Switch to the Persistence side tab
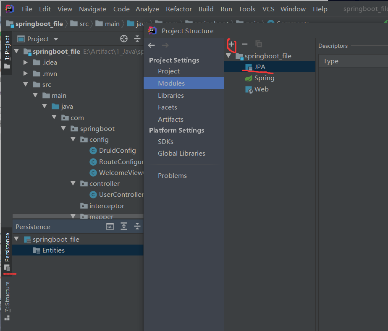This screenshot has width=388, height=331. click(7, 252)
